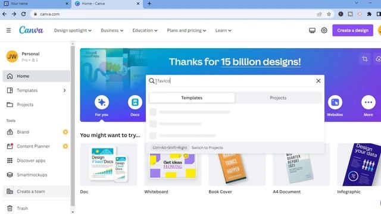Click the Docs category icon
The width and height of the screenshot is (381, 214).
[135, 102]
